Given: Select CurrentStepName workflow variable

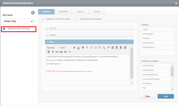Looking at the screenshot, I should [155, 74].
